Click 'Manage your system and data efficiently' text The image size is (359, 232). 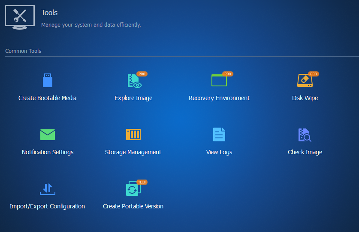click(91, 25)
